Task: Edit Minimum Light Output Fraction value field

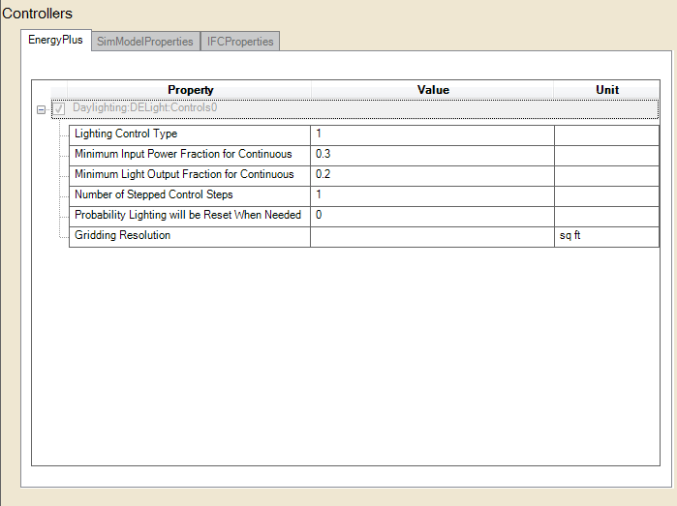Action: tap(432, 175)
